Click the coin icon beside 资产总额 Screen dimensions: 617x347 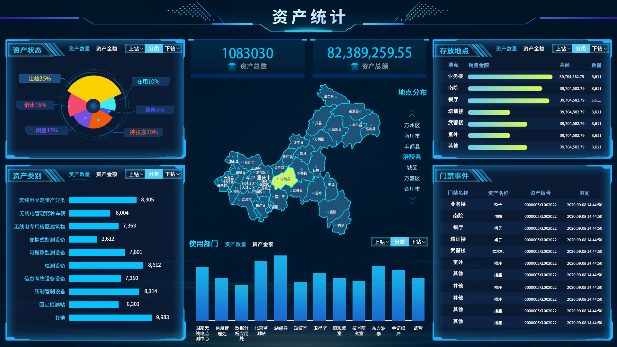354,67
